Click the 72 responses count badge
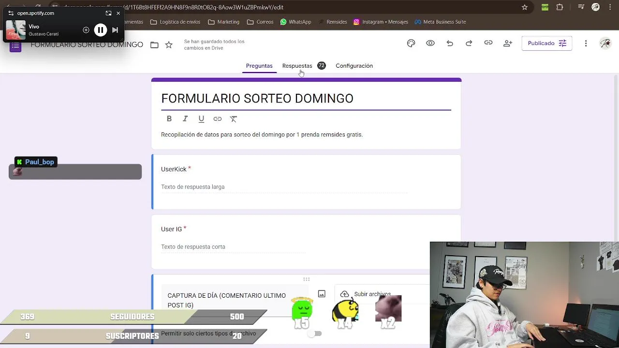Viewport: 619px width, 348px height. click(321, 66)
